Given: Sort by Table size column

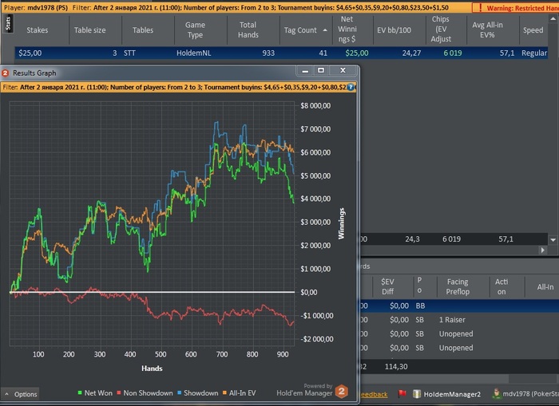Looking at the screenshot, I should pyautogui.click(x=89, y=30).
